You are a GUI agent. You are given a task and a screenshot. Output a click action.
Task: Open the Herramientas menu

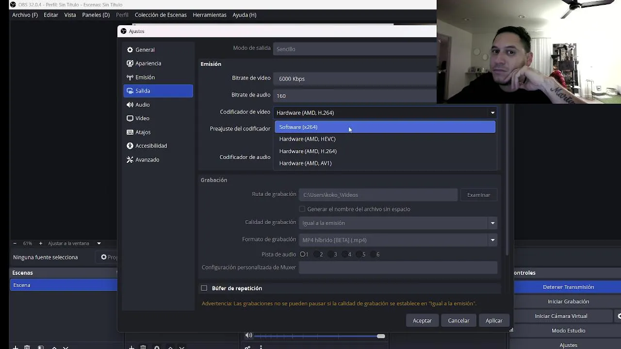click(x=210, y=15)
